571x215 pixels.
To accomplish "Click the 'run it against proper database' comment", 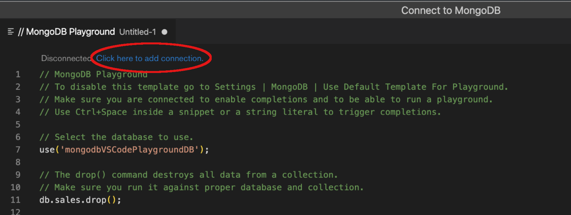I will [x=202, y=187].
